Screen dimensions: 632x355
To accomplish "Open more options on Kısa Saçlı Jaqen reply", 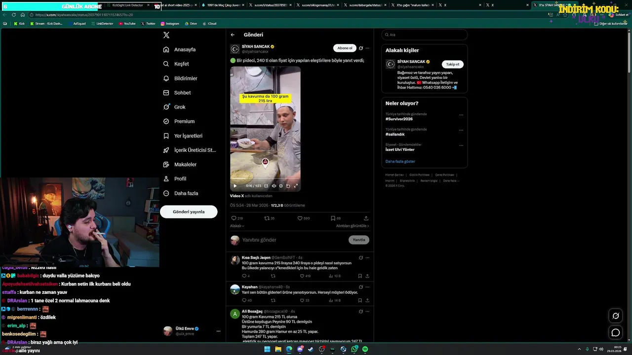I will point(367,257).
